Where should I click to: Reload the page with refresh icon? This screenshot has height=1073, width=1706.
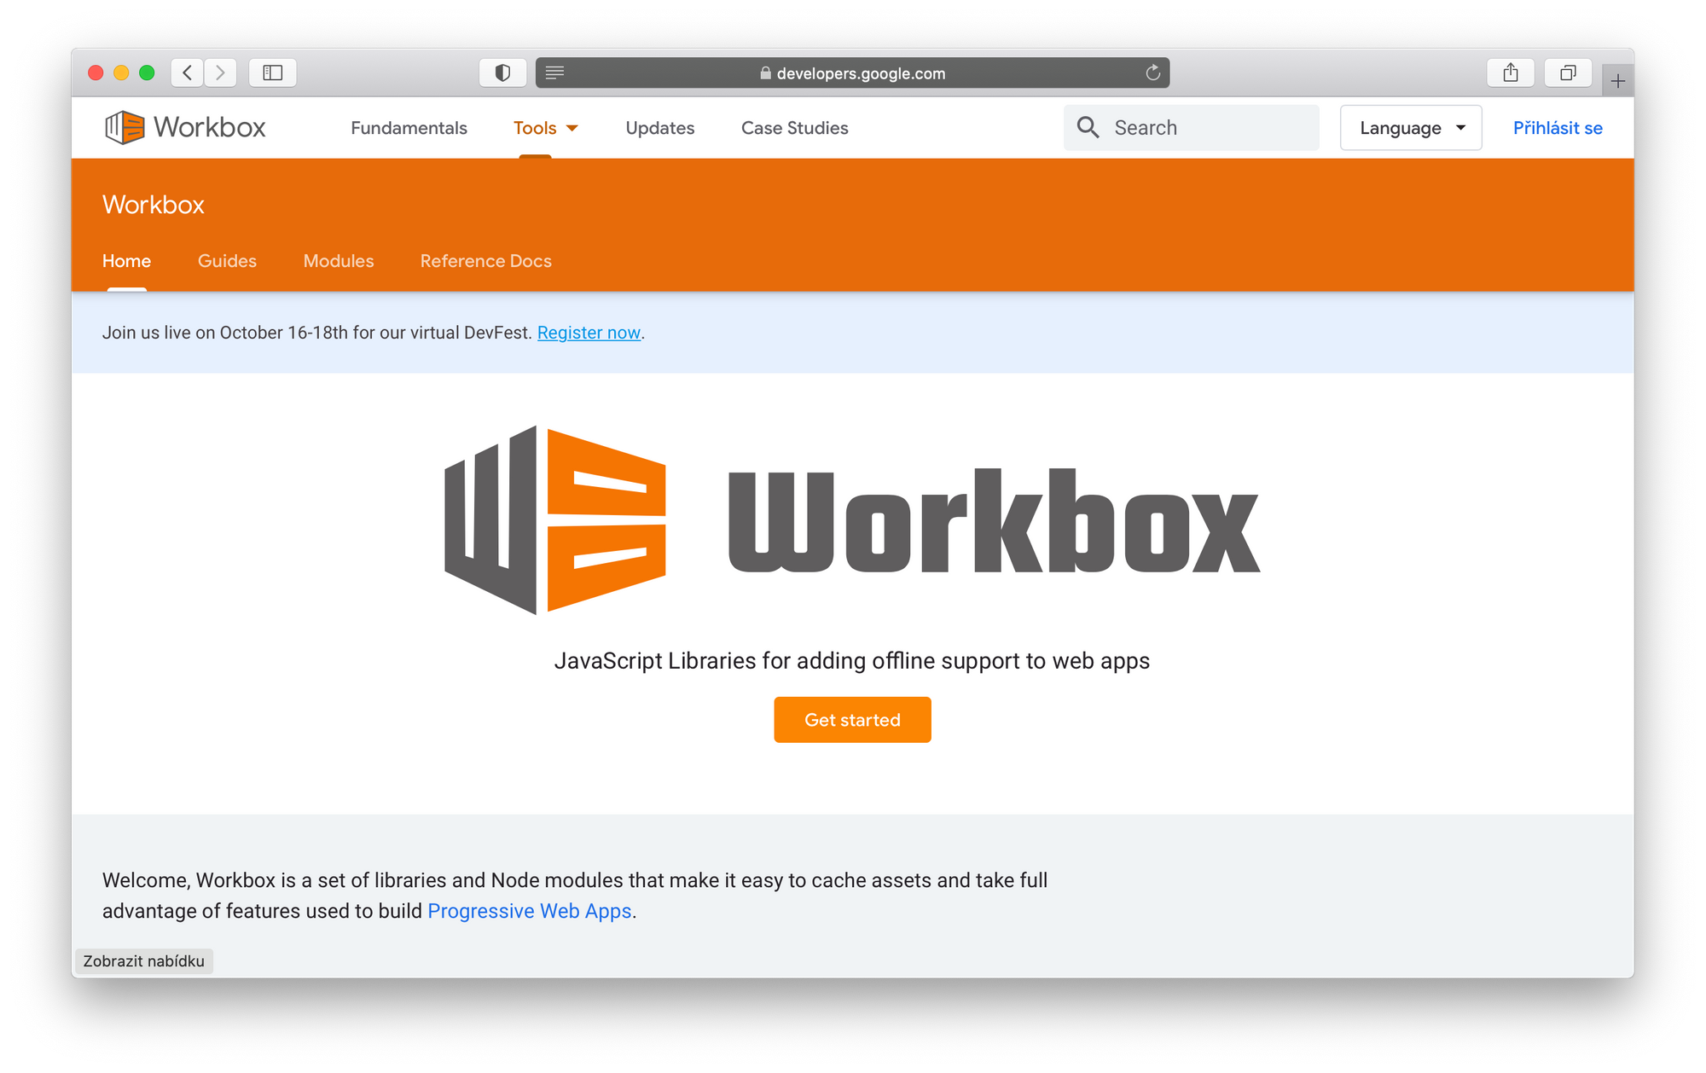[1152, 72]
